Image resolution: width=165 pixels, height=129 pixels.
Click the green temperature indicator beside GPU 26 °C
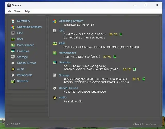point(134,69)
